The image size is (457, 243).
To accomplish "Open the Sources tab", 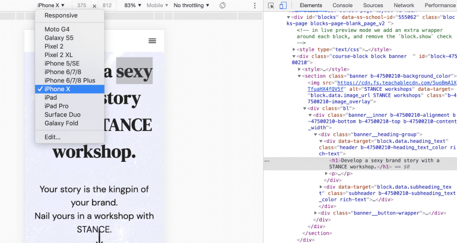I will 373,5.
